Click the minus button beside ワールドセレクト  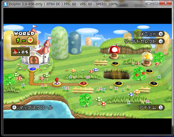[x=161, y=41]
